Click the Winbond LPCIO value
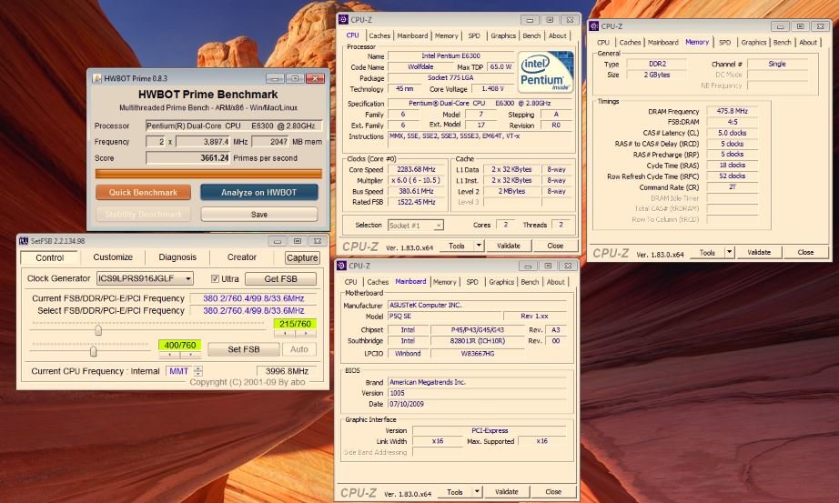 pos(408,354)
